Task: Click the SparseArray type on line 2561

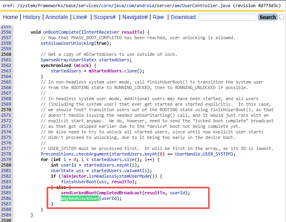Action: [x=55, y=60]
